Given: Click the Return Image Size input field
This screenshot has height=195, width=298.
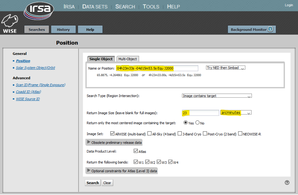Looking at the screenshot, I should [x=200, y=113].
